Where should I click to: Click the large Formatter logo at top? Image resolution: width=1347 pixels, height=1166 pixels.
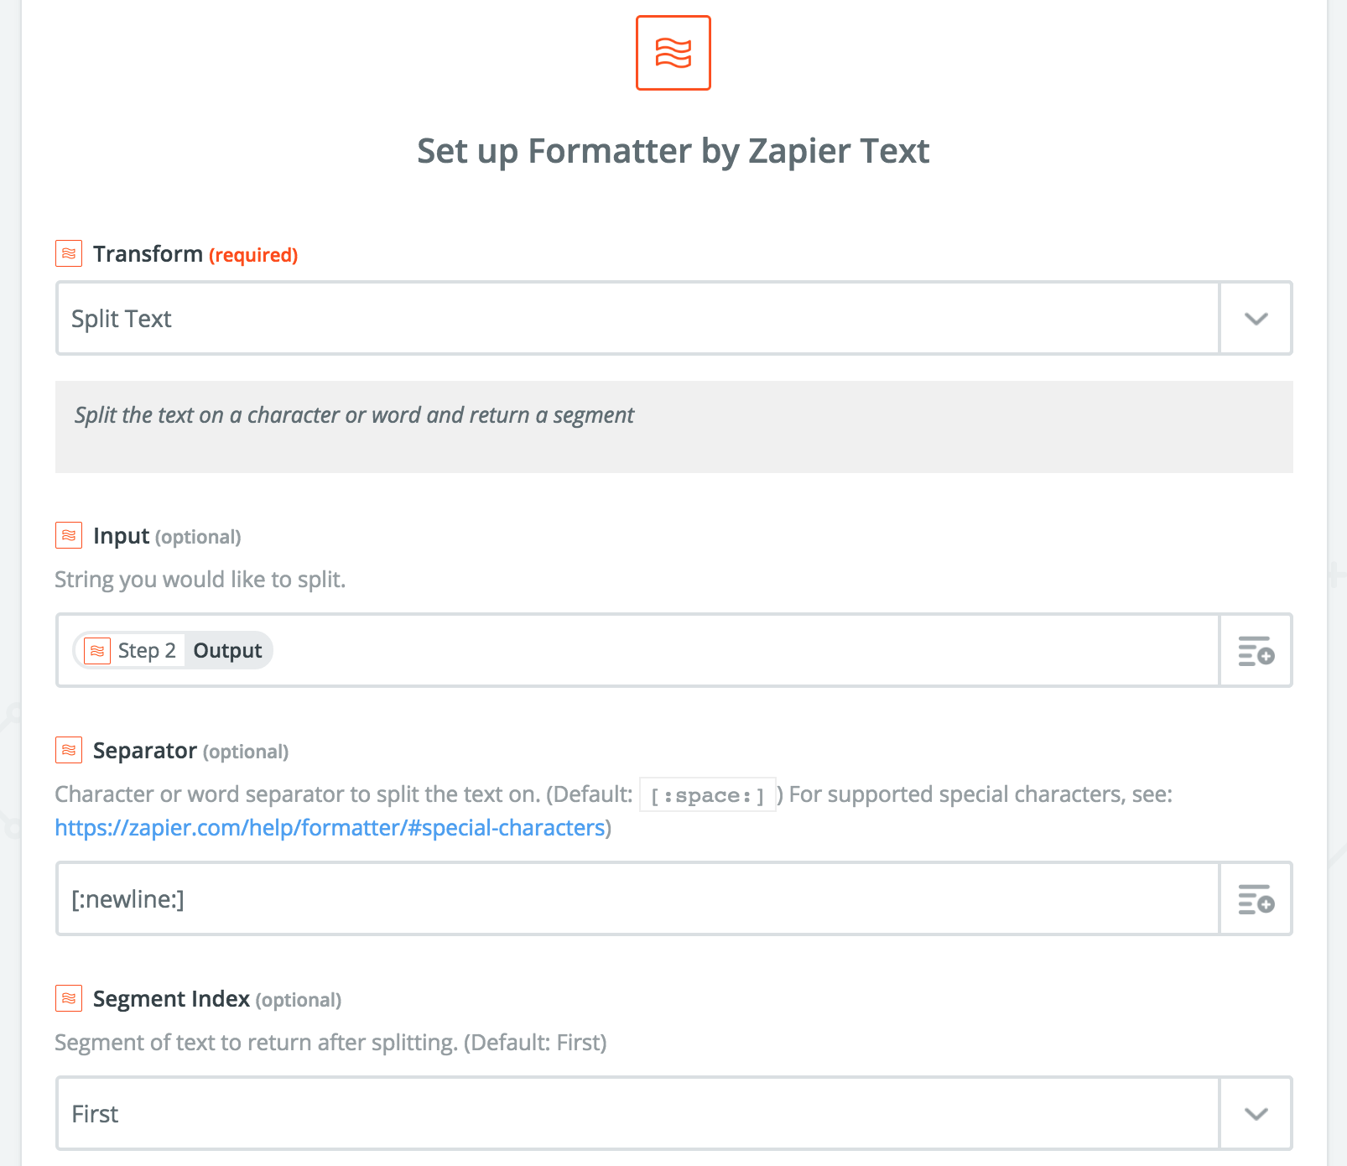673,53
